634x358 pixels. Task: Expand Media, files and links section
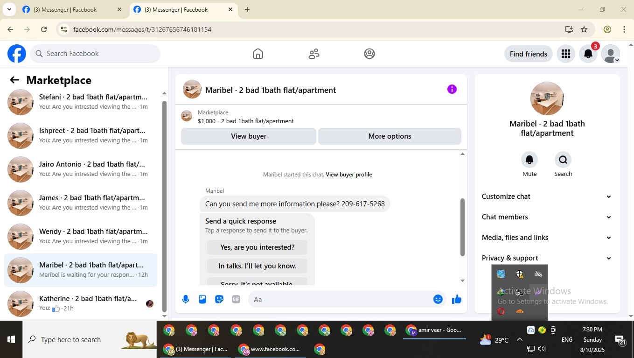click(547, 238)
